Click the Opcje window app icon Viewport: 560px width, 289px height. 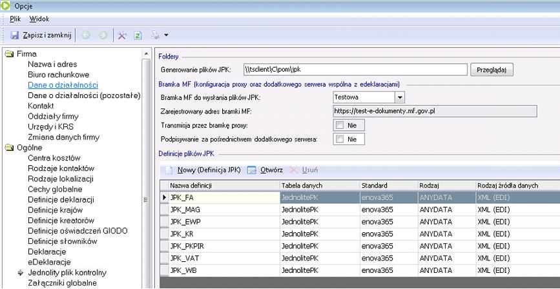5,5
